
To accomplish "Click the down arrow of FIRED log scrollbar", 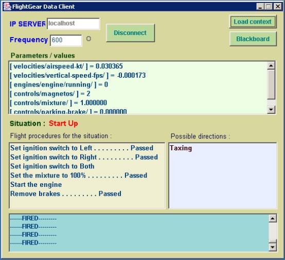I will [x=273, y=247].
